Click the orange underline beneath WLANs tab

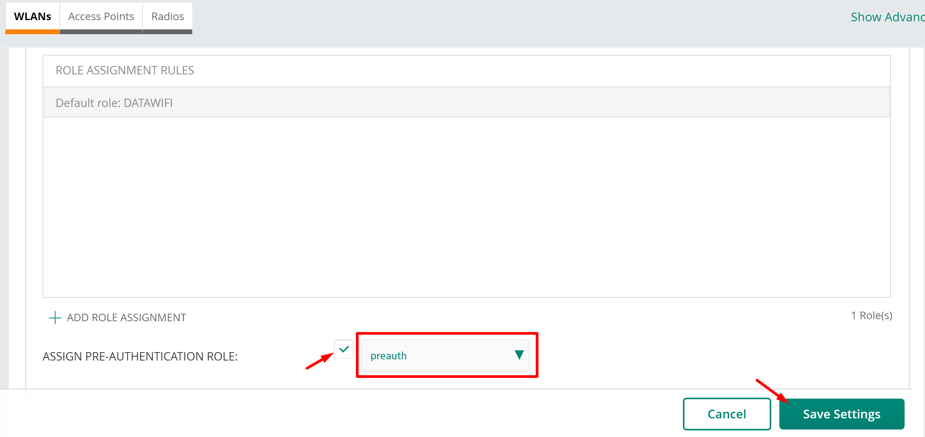(x=32, y=32)
